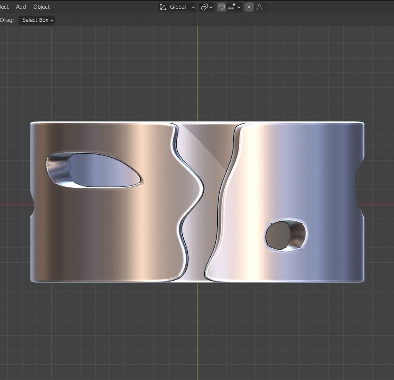This screenshot has height=380, width=394.
Task: Open the transform pivot point dropdown
Action: coord(207,7)
